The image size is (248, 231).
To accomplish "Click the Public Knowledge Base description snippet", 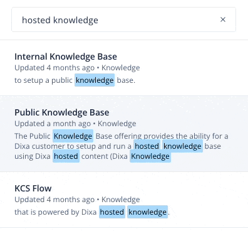I will [x=121, y=146].
